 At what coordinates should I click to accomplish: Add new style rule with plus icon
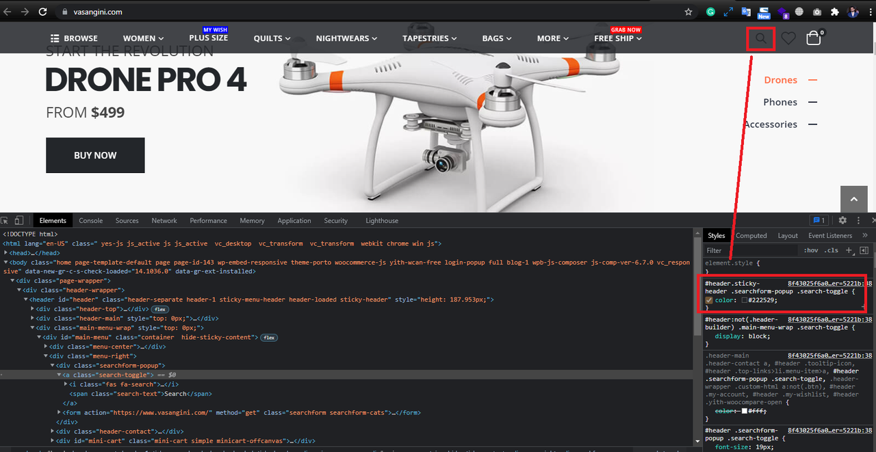pos(849,250)
